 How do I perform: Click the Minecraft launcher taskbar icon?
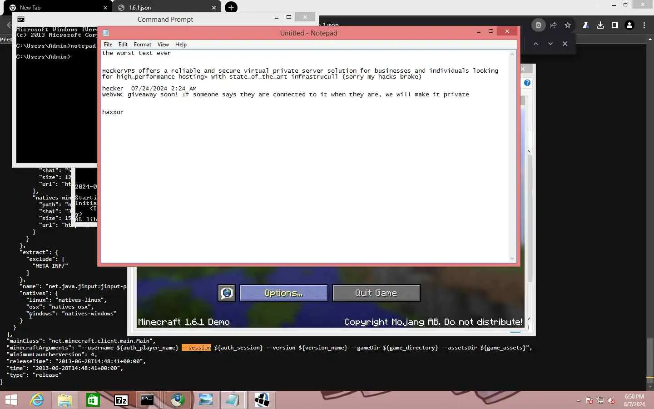pos(262,400)
